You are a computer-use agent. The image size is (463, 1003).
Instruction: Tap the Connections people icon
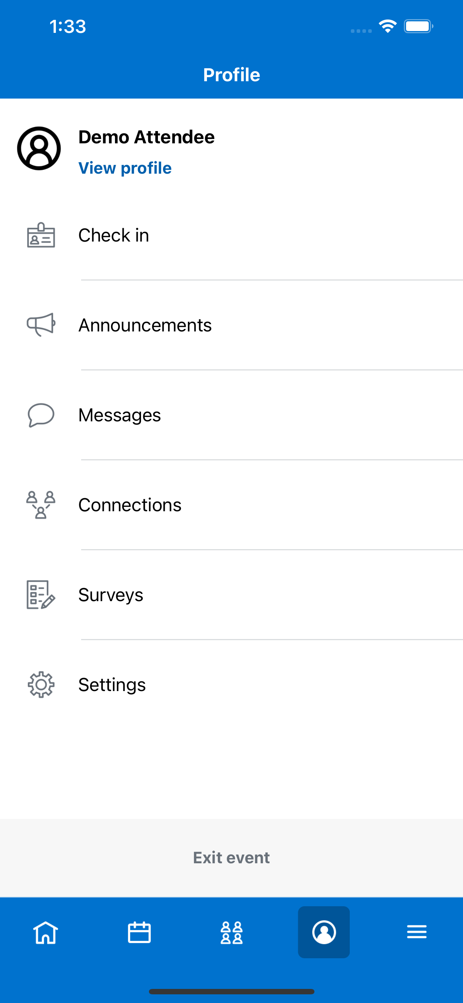[41, 505]
